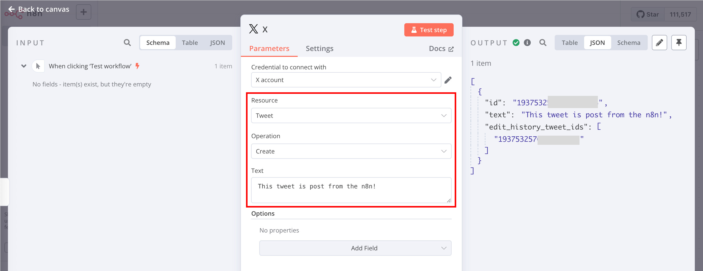703x271 pixels.
Task: Switch output view to Schema
Action: [629, 43]
